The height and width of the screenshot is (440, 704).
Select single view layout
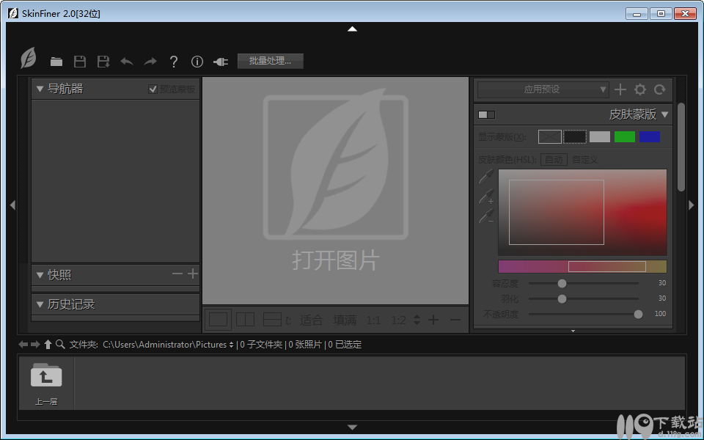219,320
